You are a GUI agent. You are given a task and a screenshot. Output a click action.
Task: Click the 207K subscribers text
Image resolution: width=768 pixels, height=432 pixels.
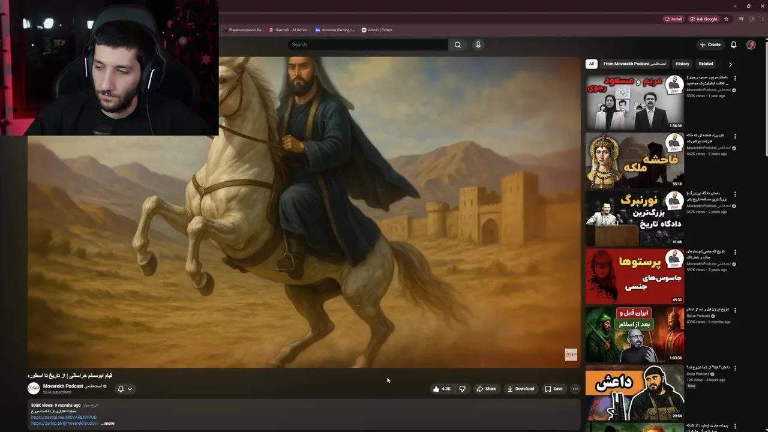pos(57,392)
